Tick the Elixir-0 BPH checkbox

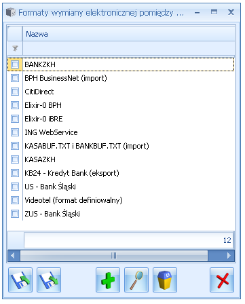pos(15,105)
